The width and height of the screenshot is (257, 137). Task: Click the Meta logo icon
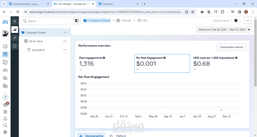(x=5, y=22)
